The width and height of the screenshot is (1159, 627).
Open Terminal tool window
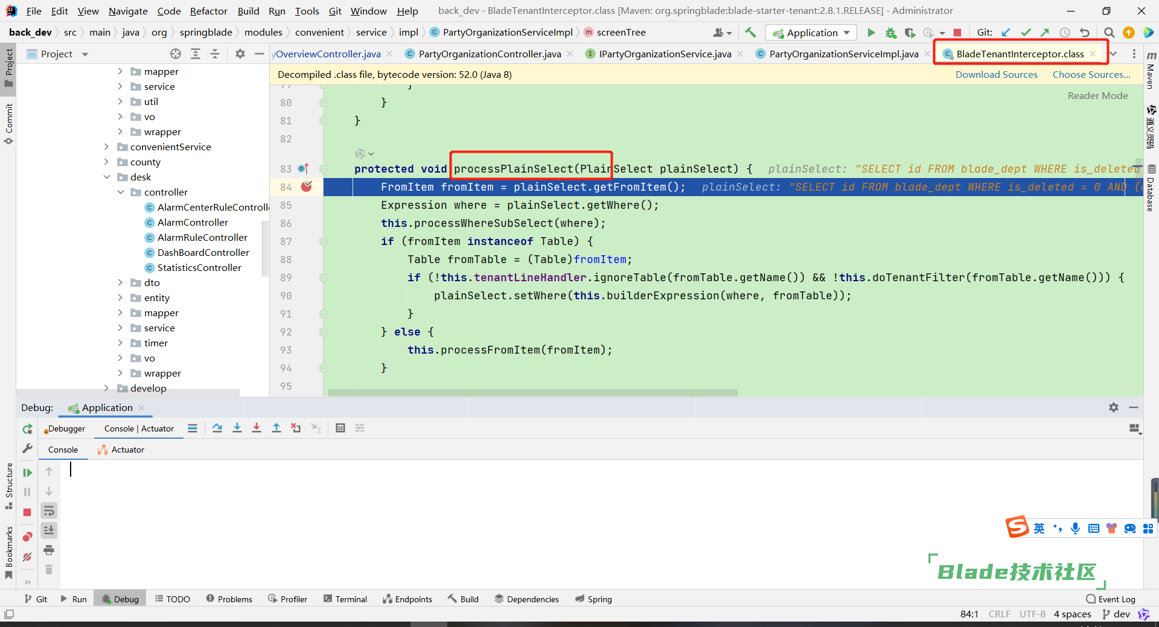point(345,599)
